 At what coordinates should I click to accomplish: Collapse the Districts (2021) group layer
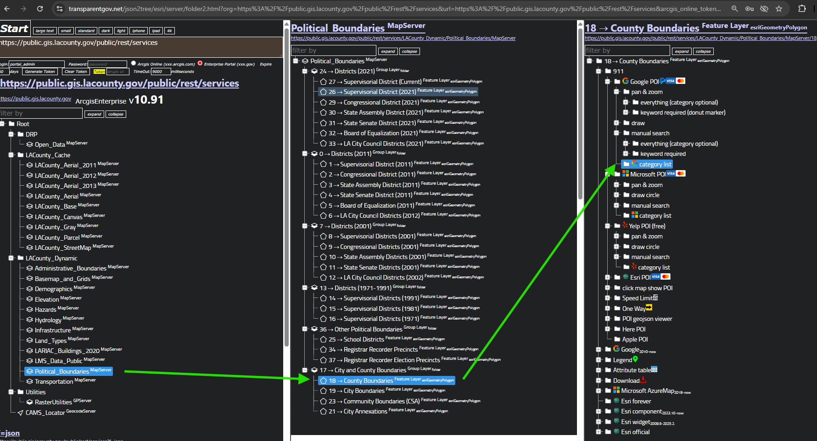pos(305,71)
